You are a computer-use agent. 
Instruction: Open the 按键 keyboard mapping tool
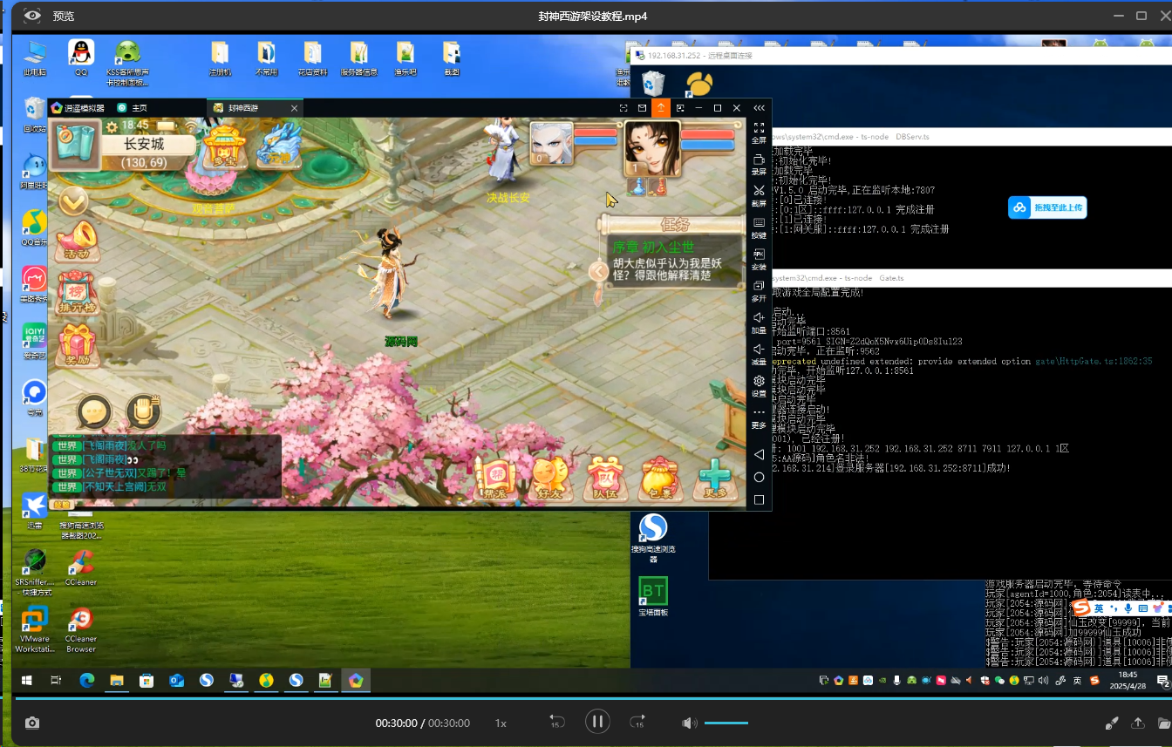(759, 227)
